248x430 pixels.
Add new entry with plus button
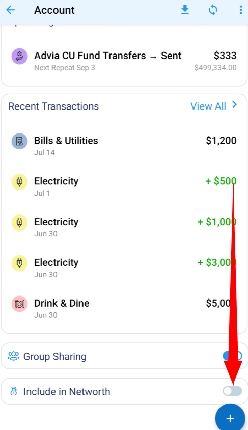click(230, 418)
